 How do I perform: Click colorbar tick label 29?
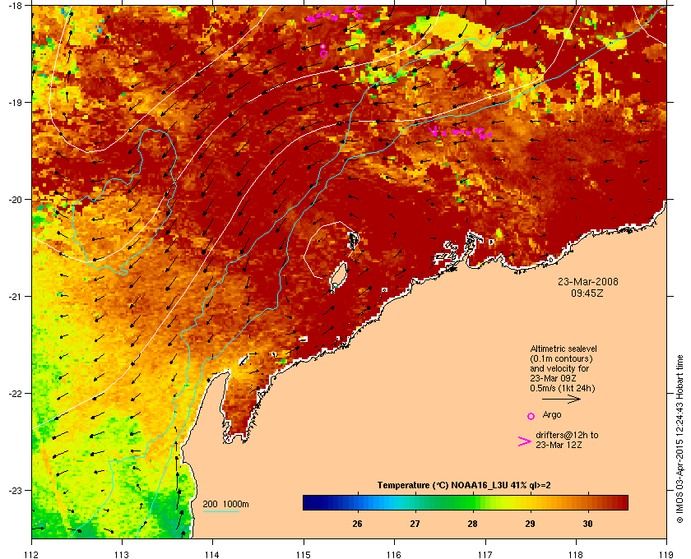coord(530,524)
